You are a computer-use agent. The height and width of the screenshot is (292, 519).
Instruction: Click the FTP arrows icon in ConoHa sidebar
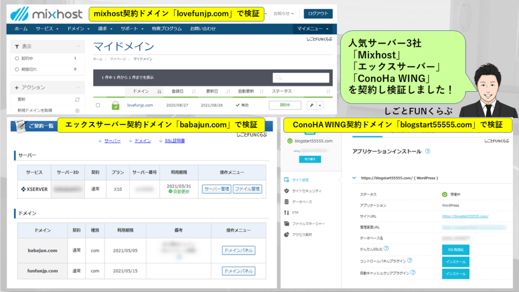287,212
